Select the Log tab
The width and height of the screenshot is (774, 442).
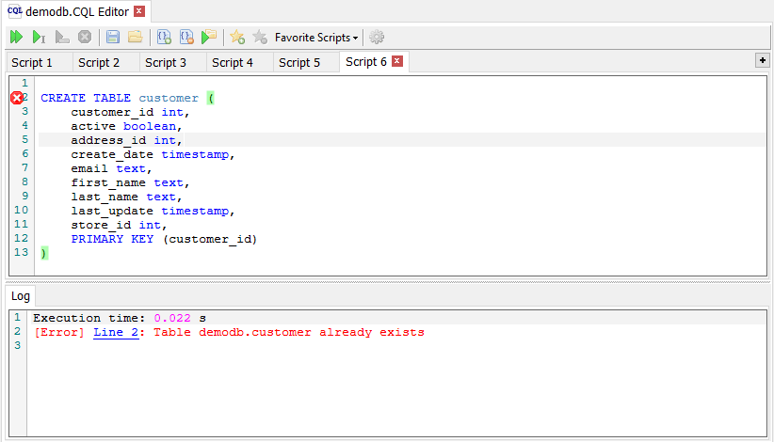(x=20, y=296)
